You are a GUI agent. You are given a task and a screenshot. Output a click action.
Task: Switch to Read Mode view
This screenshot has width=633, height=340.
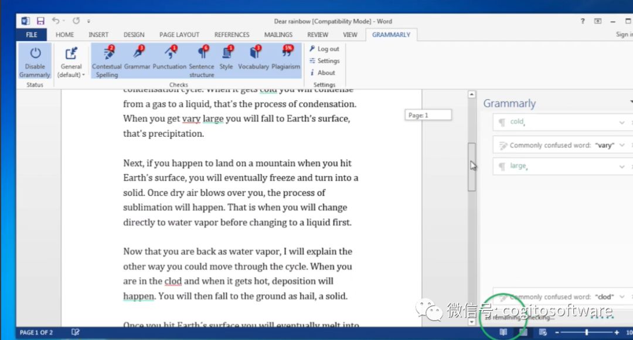pyautogui.click(x=503, y=332)
